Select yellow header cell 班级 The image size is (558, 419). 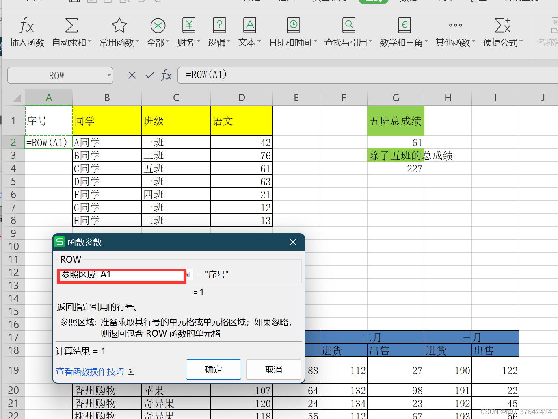click(176, 121)
